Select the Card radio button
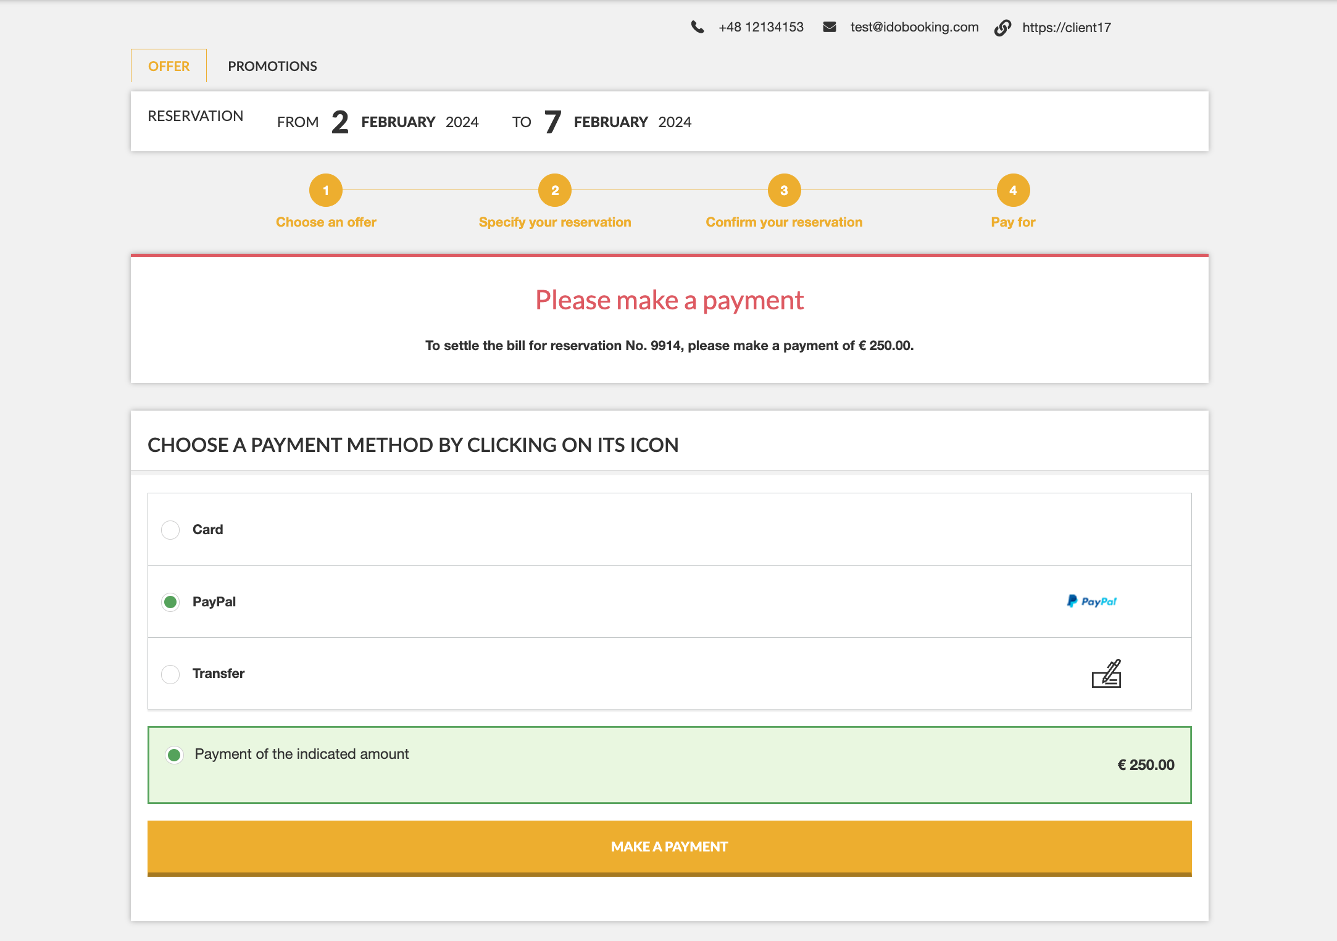 (x=170, y=530)
